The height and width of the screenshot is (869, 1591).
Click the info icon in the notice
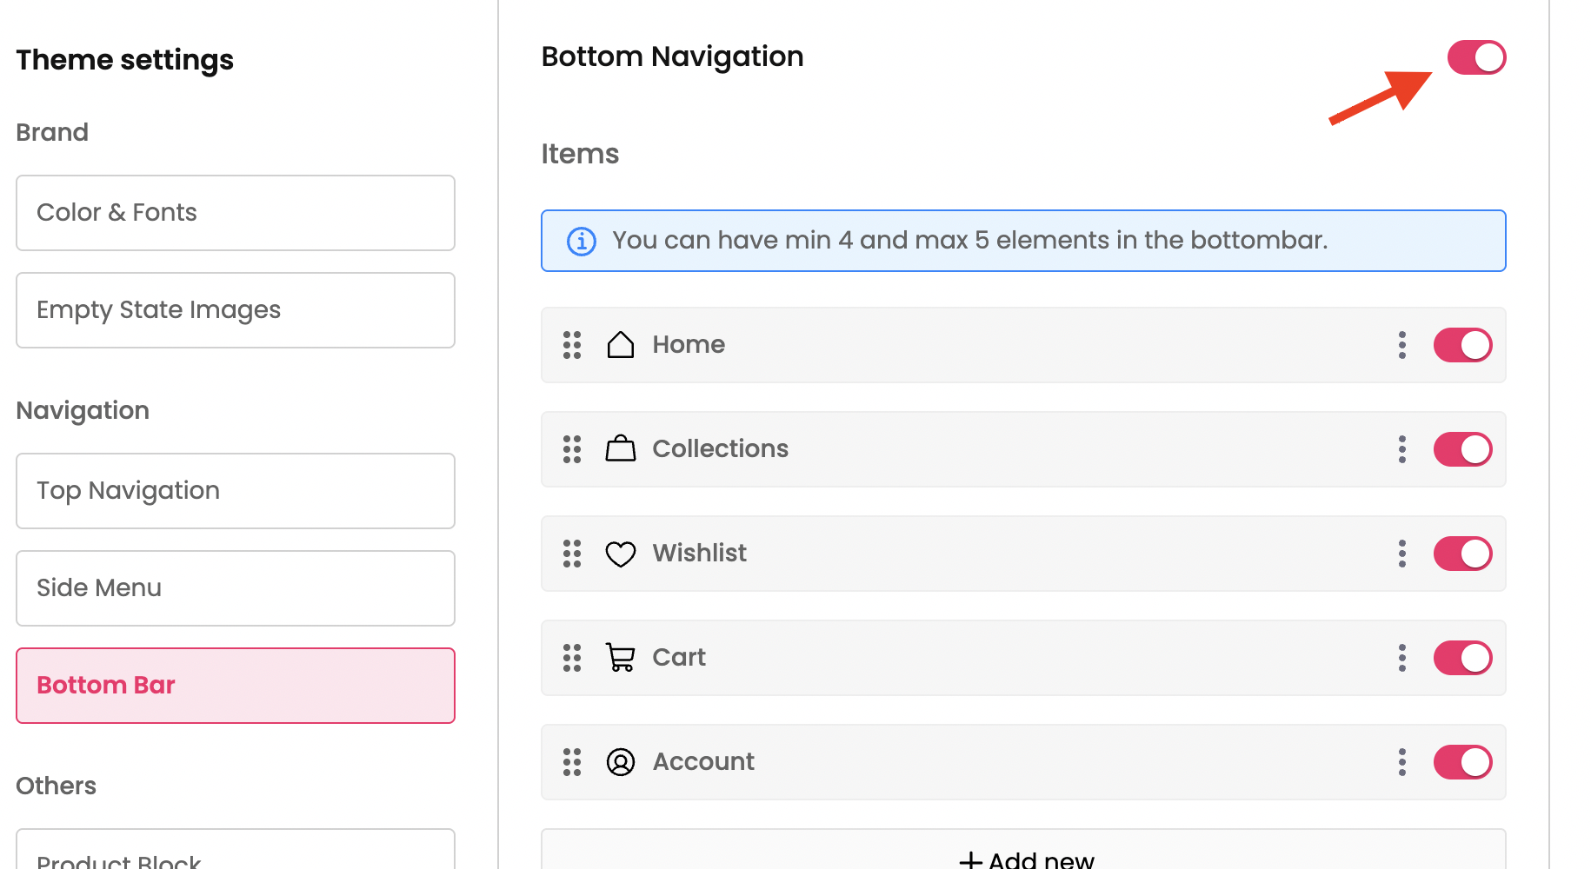582,241
